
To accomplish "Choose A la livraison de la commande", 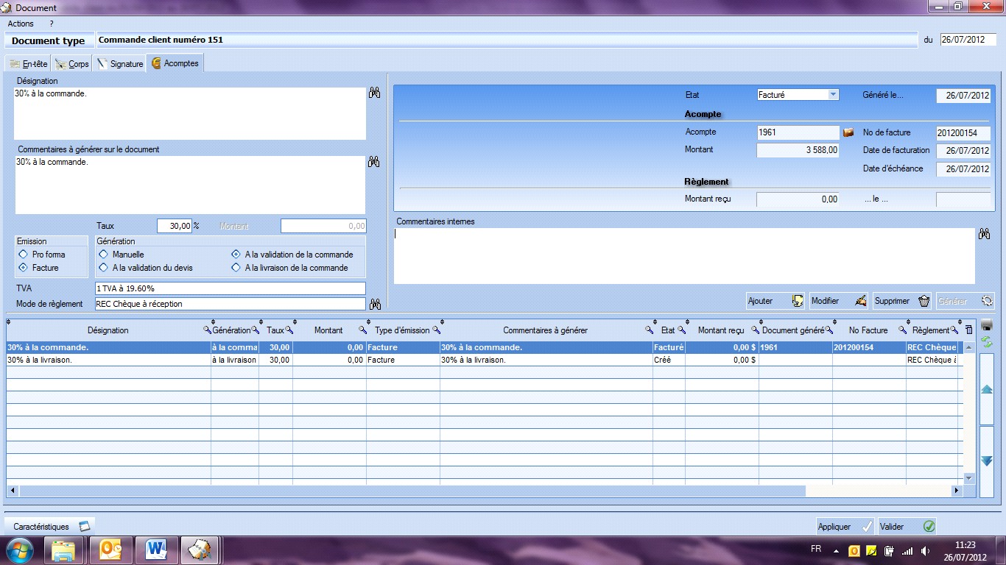I will pyautogui.click(x=237, y=268).
